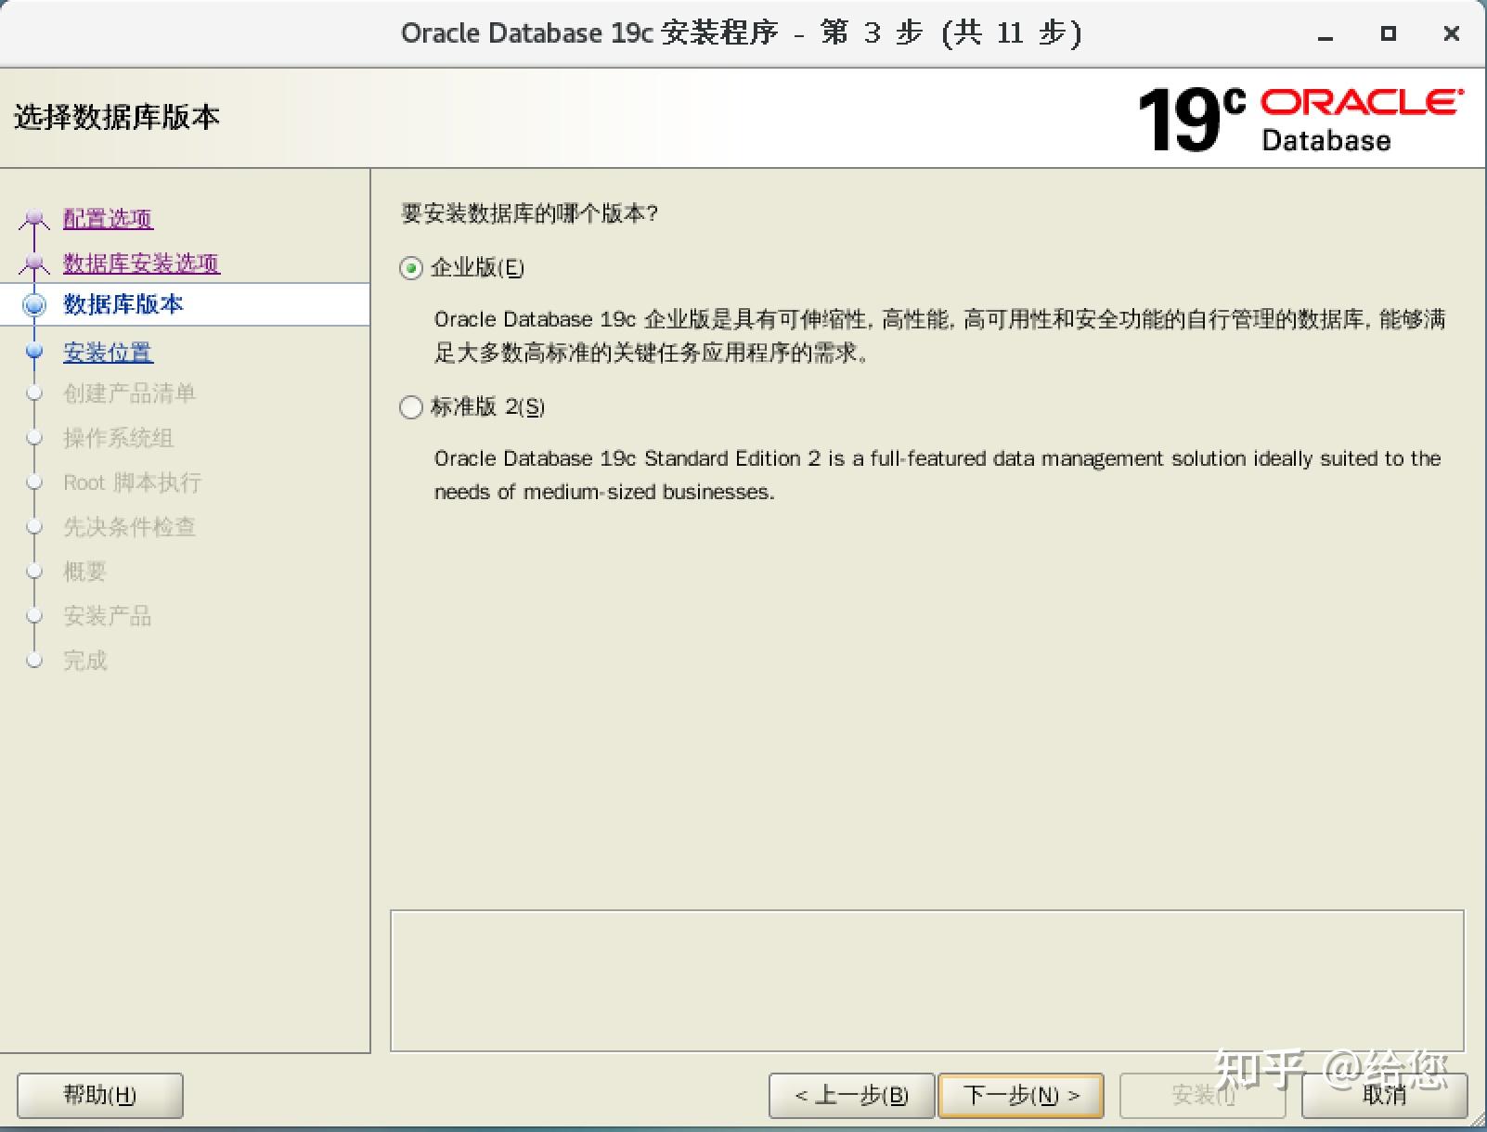Click the 创建产品清单 step circle
The height and width of the screenshot is (1132, 1487).
coord(34,393)
